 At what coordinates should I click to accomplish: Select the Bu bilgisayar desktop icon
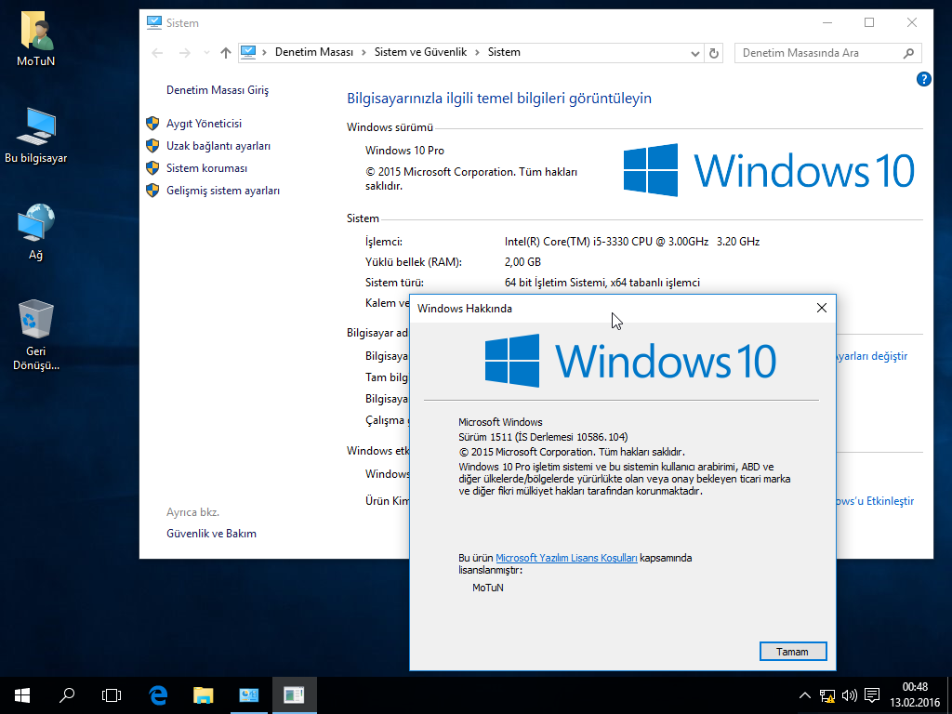tap(36, 136)
